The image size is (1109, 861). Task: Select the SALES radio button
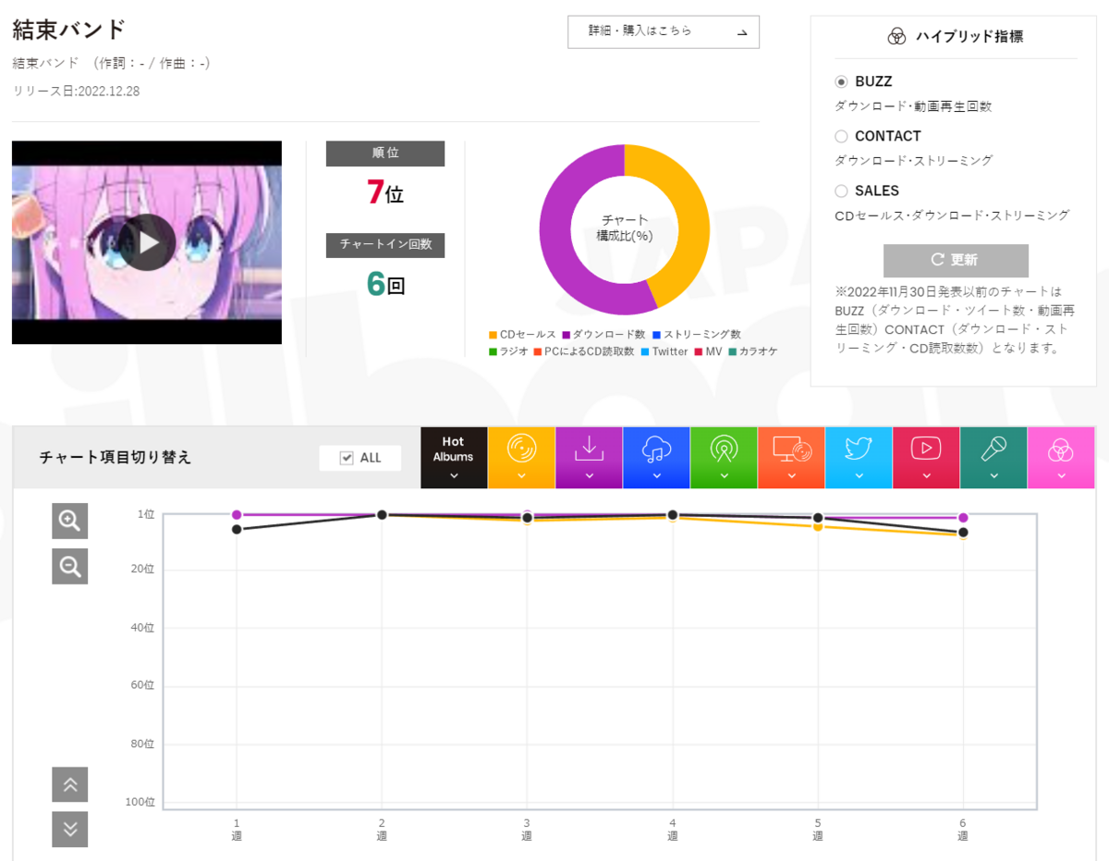coord(841,191)
